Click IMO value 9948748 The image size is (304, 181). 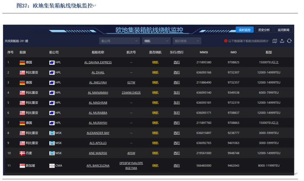pos(234,153)
